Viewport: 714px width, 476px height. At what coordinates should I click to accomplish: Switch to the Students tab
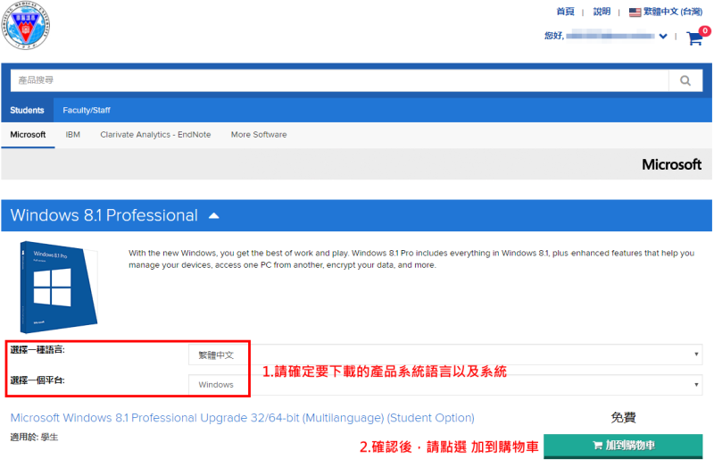click(x=27, y=110)
